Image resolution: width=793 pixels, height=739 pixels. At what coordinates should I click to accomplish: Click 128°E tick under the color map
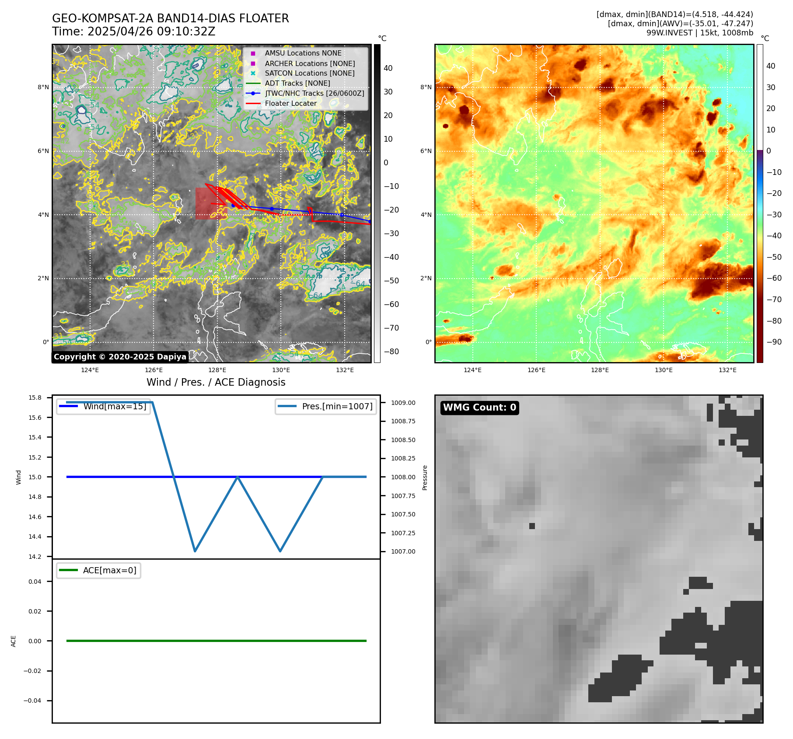[600, 370]
